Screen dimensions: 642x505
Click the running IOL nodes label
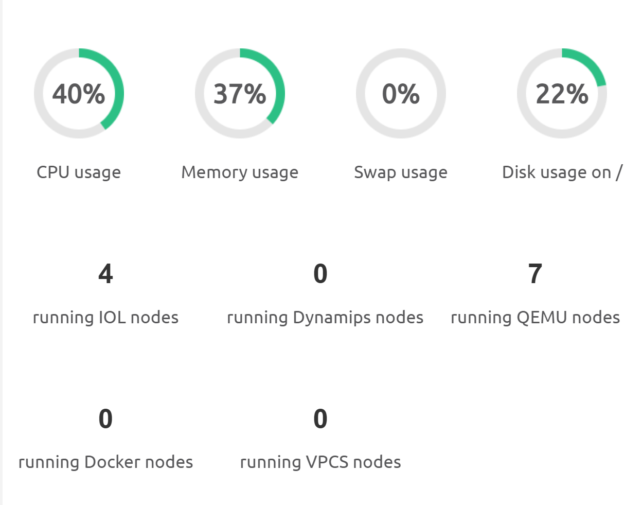point(105,318)
